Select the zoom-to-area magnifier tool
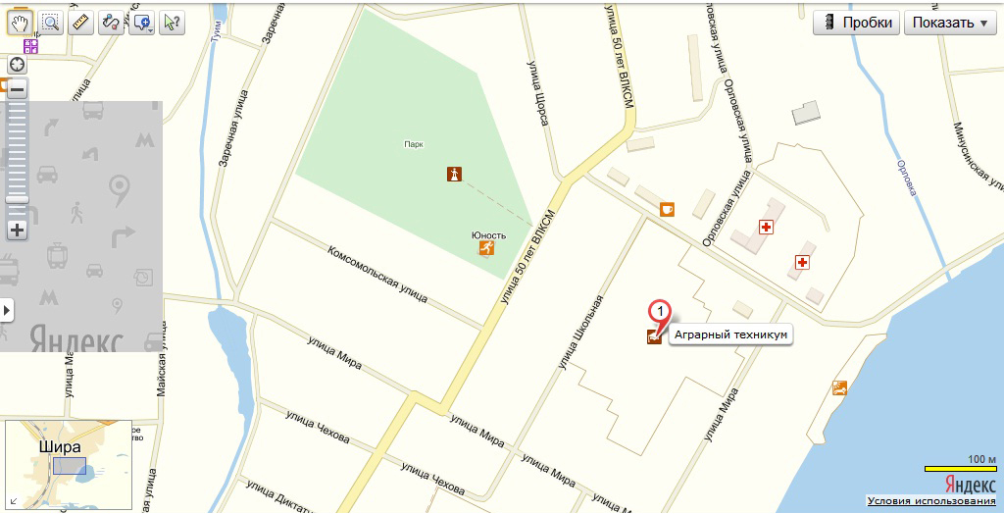 51,24
